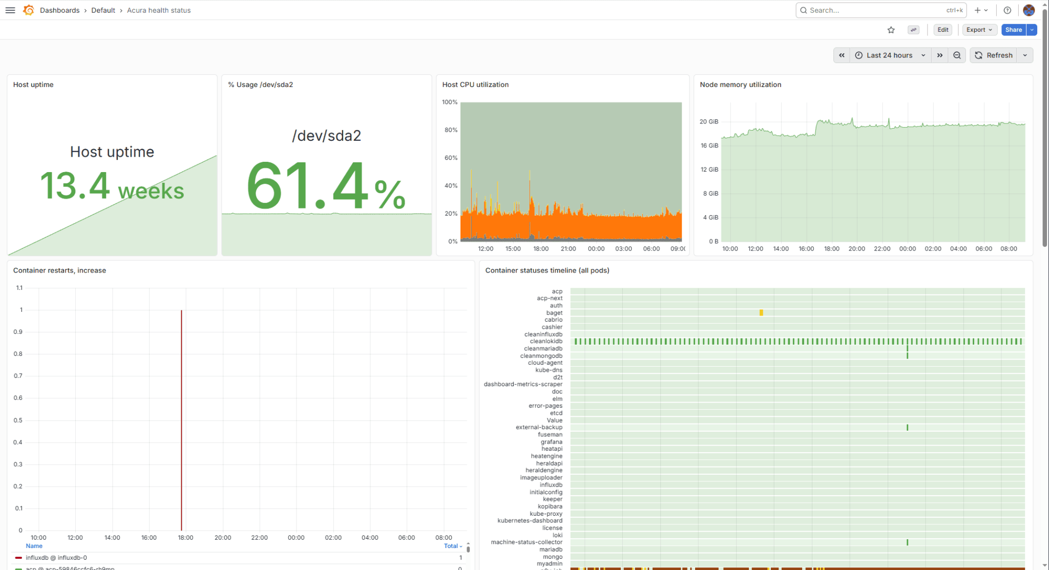
Task: Open the hamburger navigation menu
Action: point(10,10)
